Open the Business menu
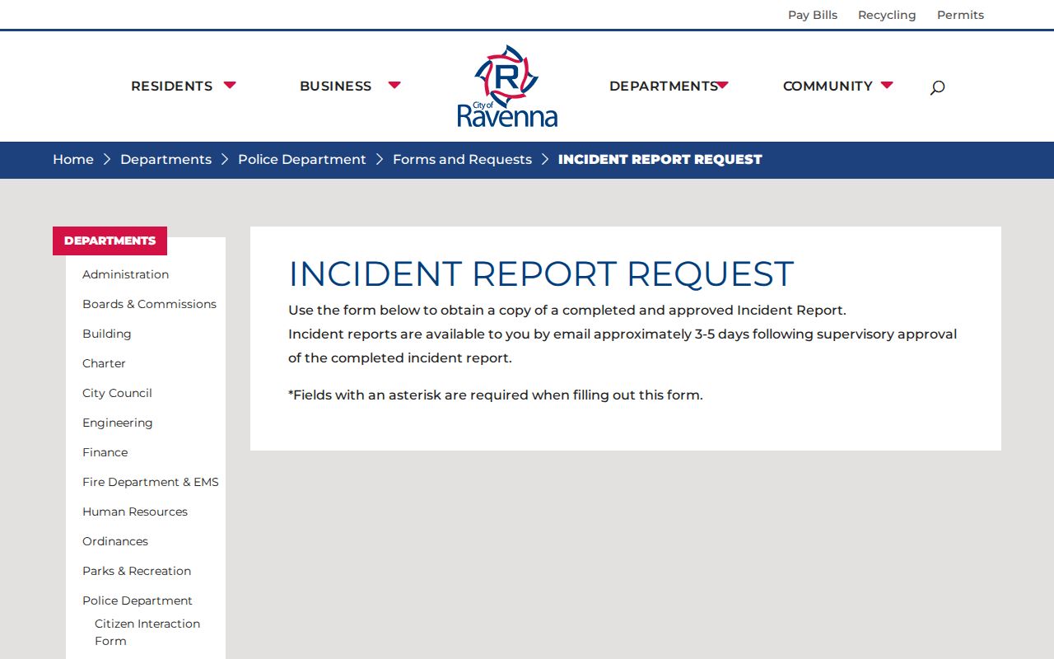1054x659 pixels. tap(335, 86)
